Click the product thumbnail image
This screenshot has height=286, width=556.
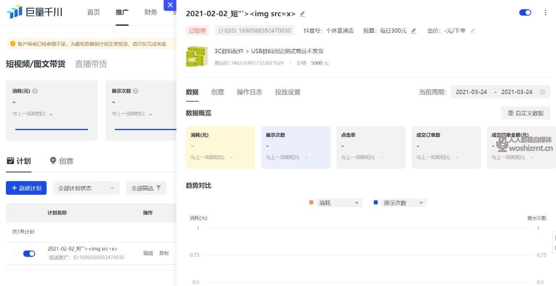click(x=197, y=56)
